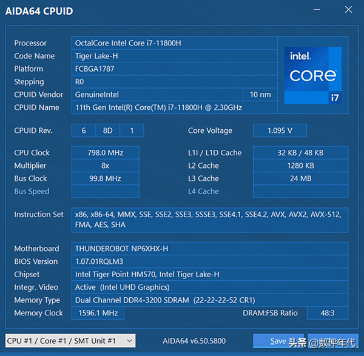Viewport: 364px width, 356px height.
Task: Click the L2 Cache value 1280 KB
Action: (301, 166)
